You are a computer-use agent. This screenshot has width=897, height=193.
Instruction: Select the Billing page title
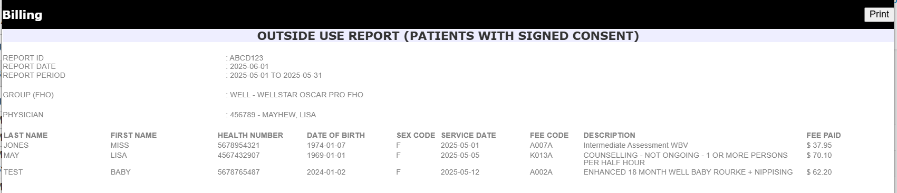tap(22, 15)
